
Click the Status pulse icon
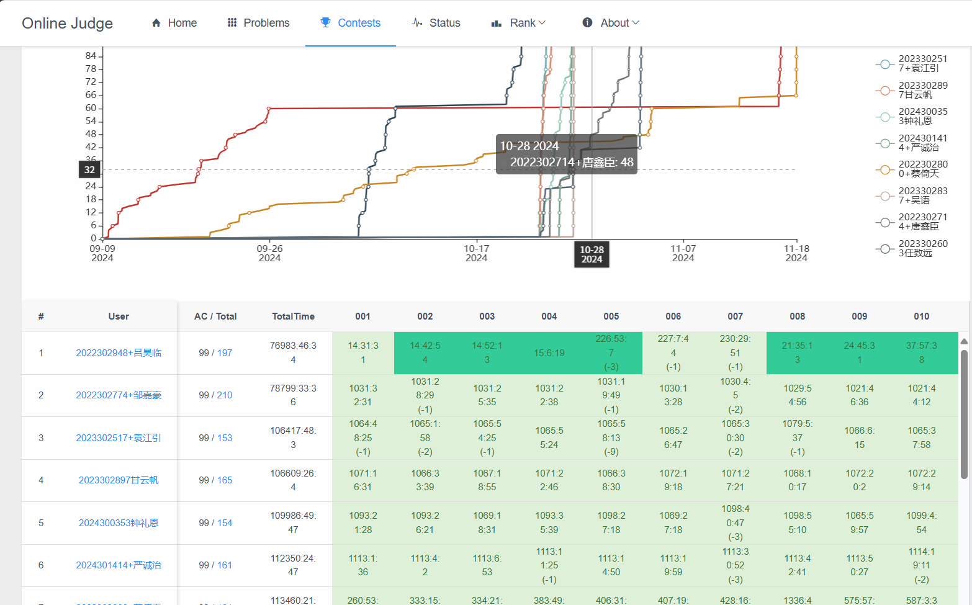417,23
